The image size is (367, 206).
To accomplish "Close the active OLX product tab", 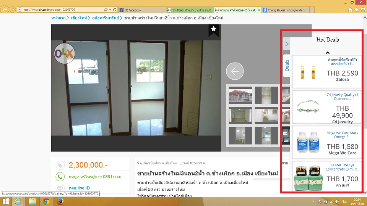I will coord(259,10).
